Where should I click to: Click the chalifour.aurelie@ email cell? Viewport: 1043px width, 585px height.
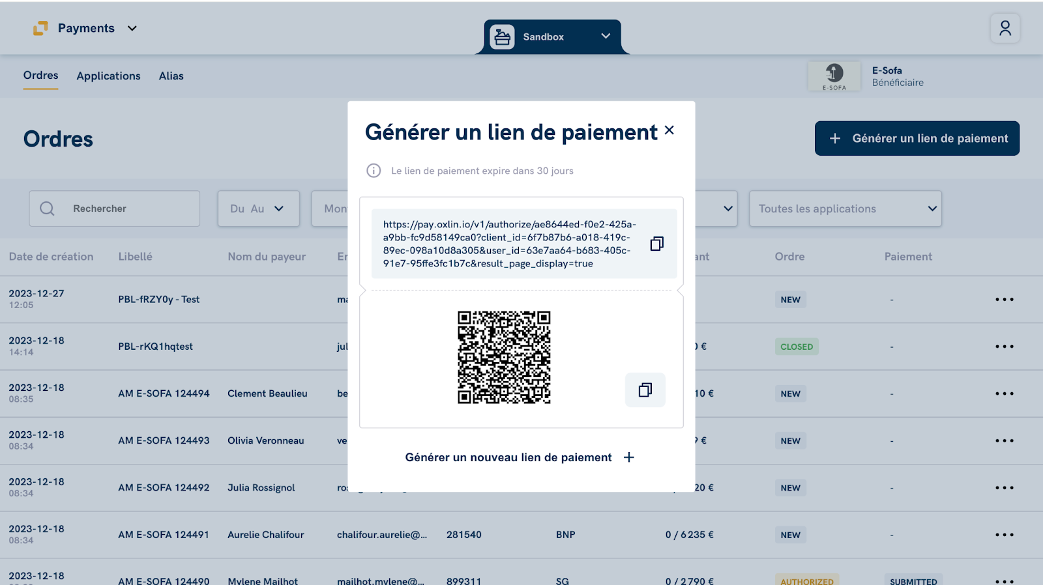(x=382, y=535)
